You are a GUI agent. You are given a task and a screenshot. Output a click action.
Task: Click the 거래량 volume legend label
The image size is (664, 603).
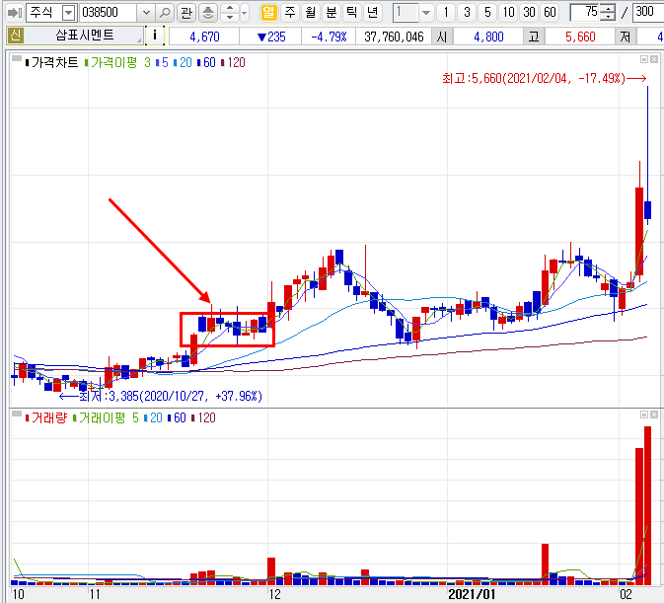46,417
